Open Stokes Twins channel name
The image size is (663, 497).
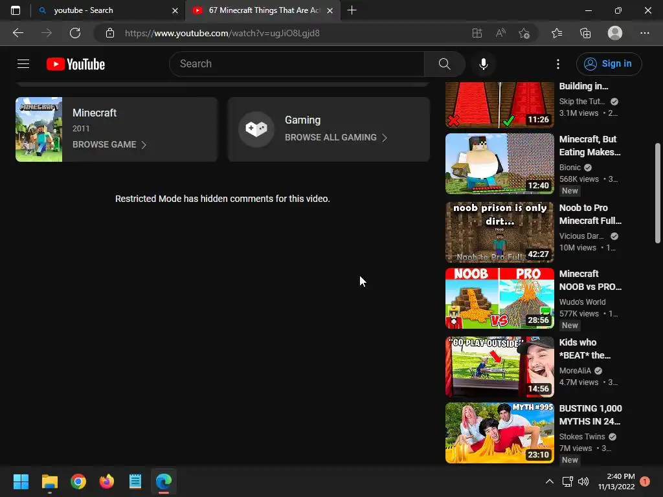click(582, 437)
